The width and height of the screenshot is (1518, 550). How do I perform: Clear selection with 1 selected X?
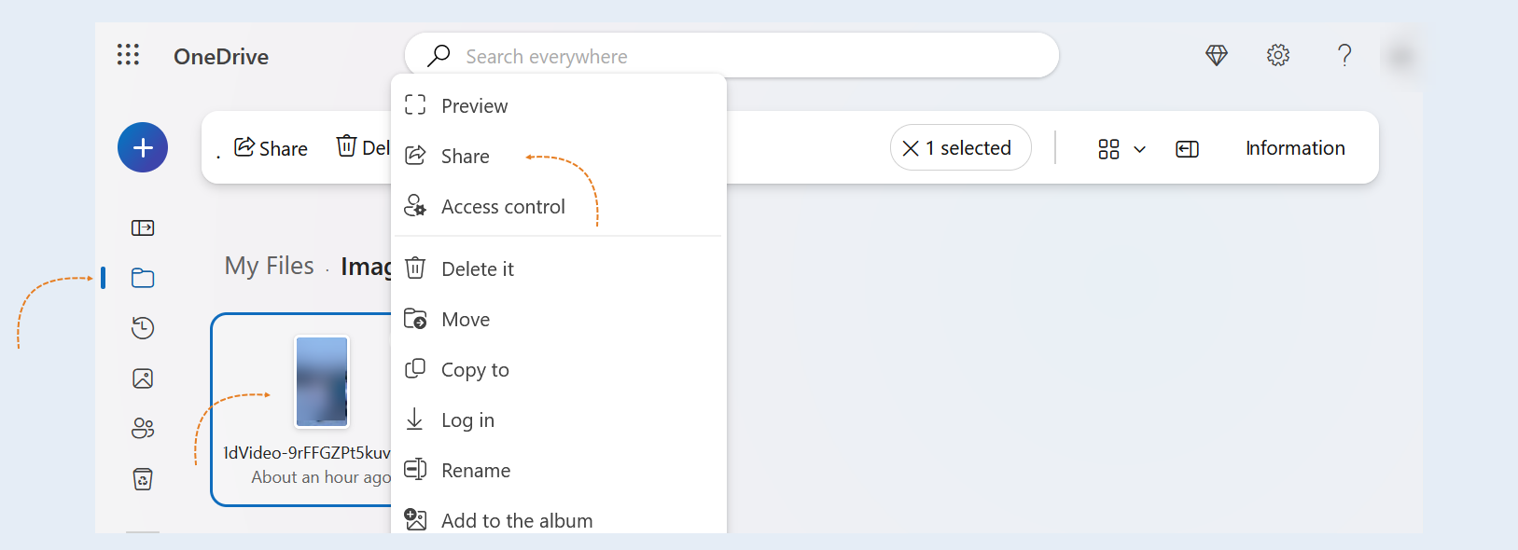961,148
